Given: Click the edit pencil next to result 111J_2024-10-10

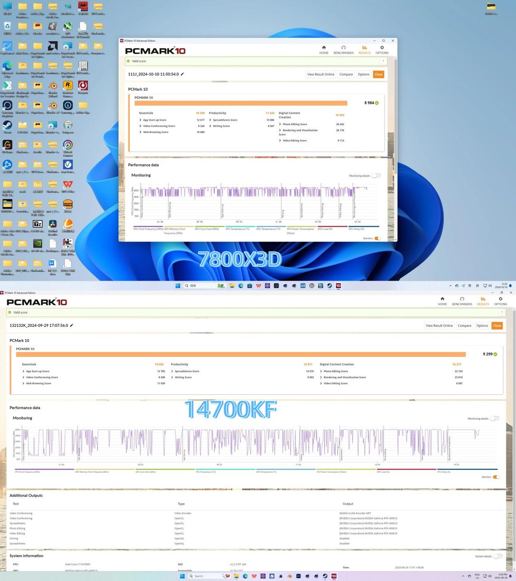Looking at the screenshot, I should [x=183, y=74].
